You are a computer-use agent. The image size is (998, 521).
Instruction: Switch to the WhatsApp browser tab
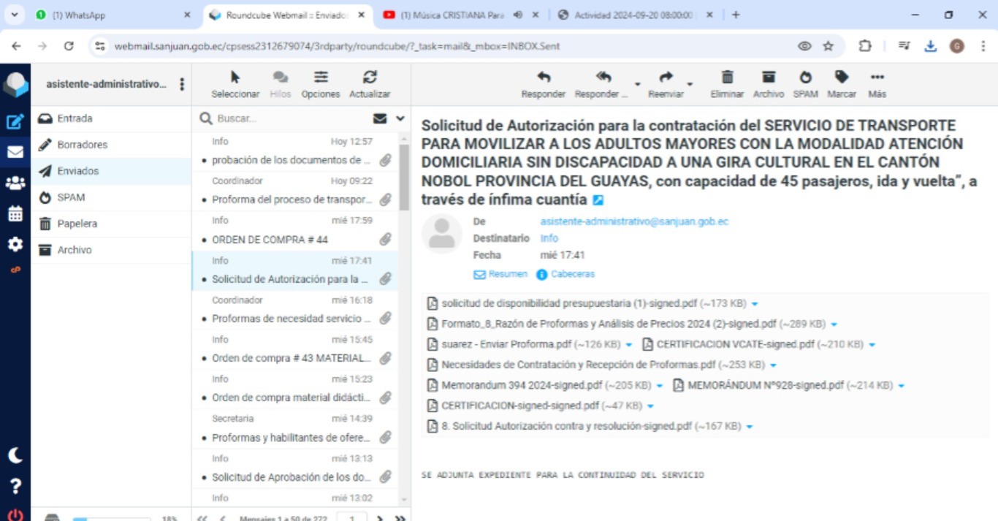110,15
